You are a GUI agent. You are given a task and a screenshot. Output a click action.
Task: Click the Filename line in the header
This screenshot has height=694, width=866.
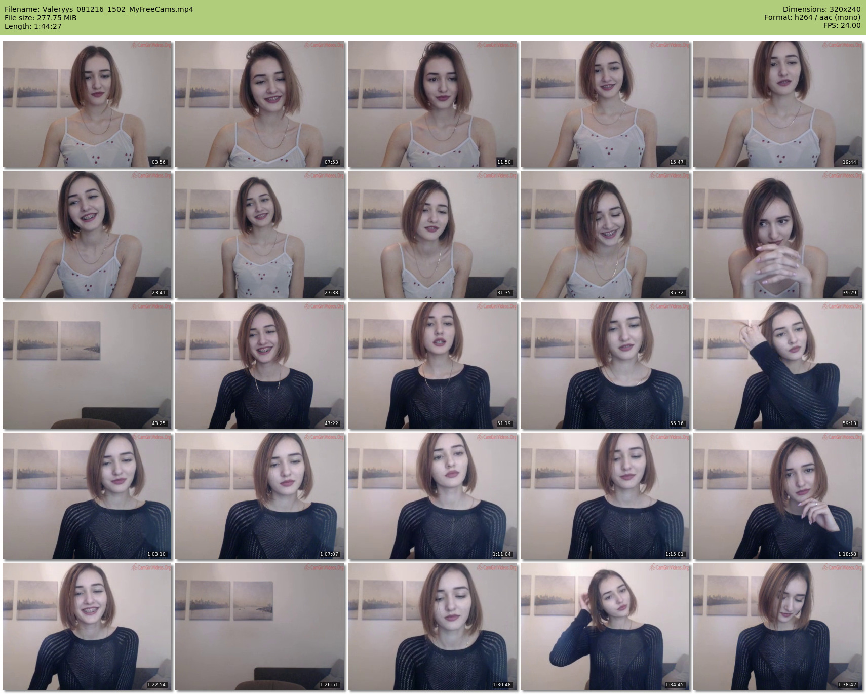[x=99, y=9]
